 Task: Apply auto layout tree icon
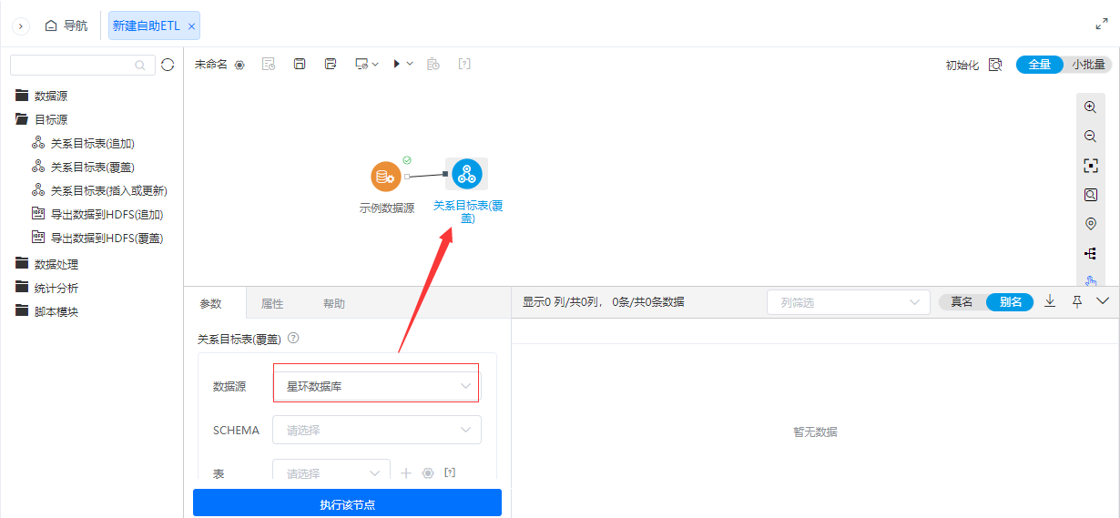click(1090, 253)
